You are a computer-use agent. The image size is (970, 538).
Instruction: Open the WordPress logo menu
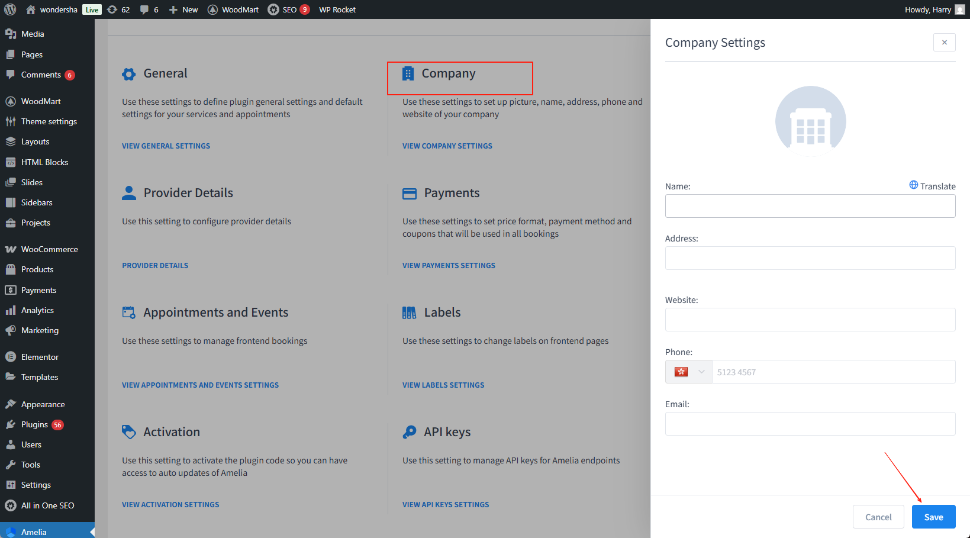(10, 9)
